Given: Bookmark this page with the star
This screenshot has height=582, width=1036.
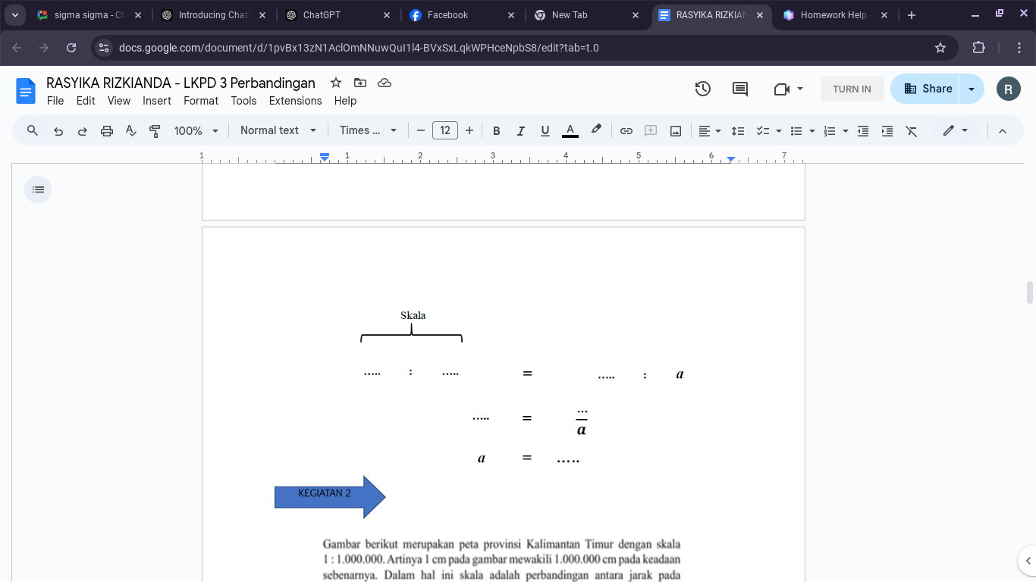Looking at the screenshot, I should click(940, 48).
